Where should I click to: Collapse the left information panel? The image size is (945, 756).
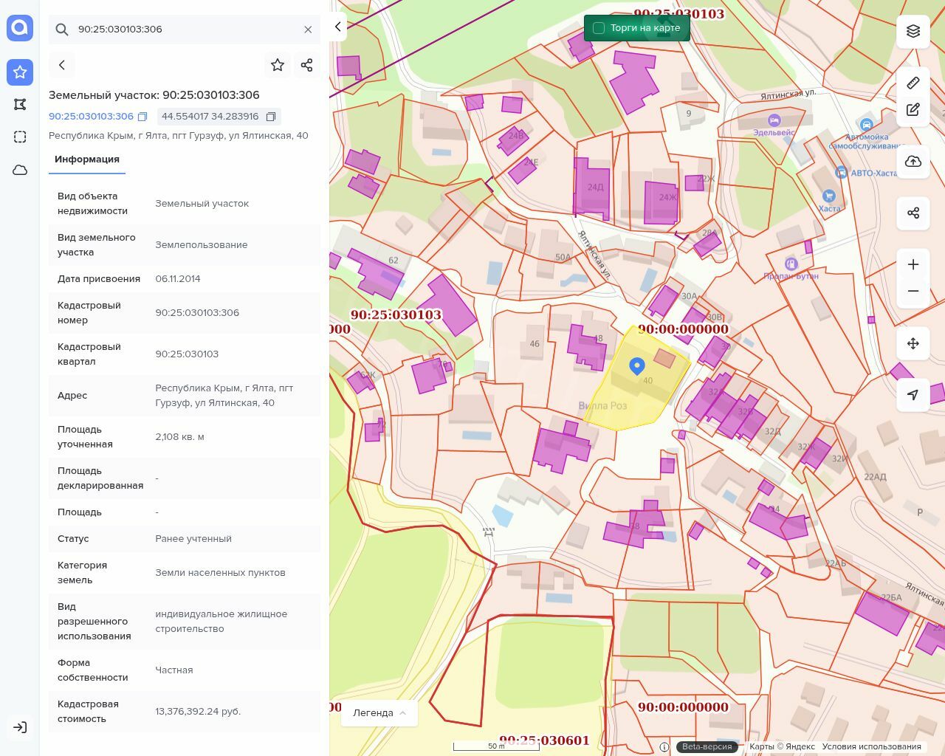(337, 27)
